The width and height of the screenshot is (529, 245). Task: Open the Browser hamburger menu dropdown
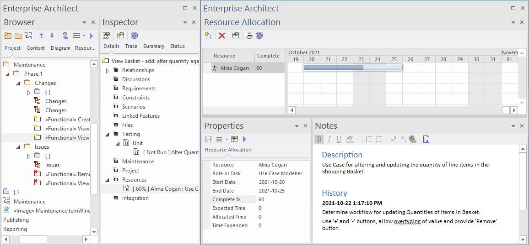pyautogui.click(x=79, y=36)
